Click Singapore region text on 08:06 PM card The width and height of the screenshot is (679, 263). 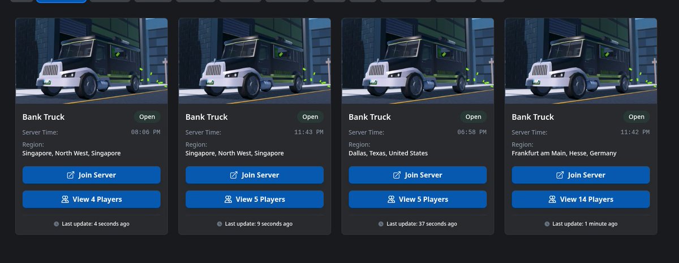click(x=72, y=153)
